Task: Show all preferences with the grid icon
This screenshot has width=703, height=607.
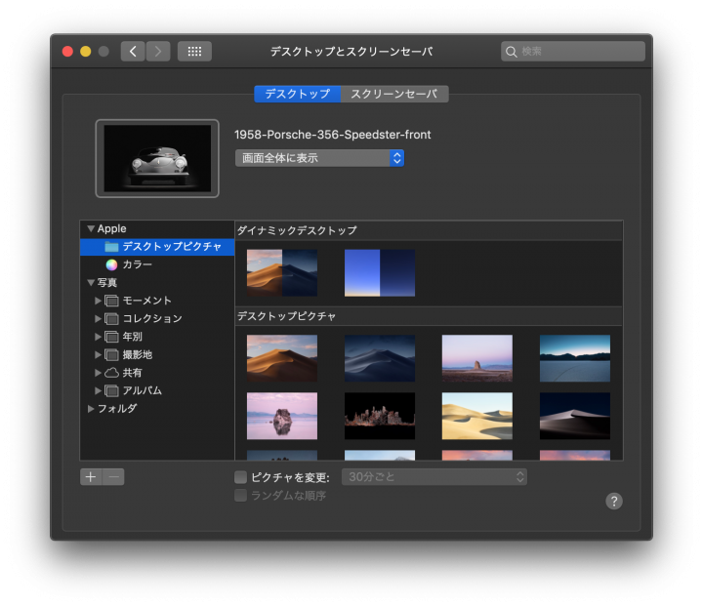Action: tap(194, 52)
